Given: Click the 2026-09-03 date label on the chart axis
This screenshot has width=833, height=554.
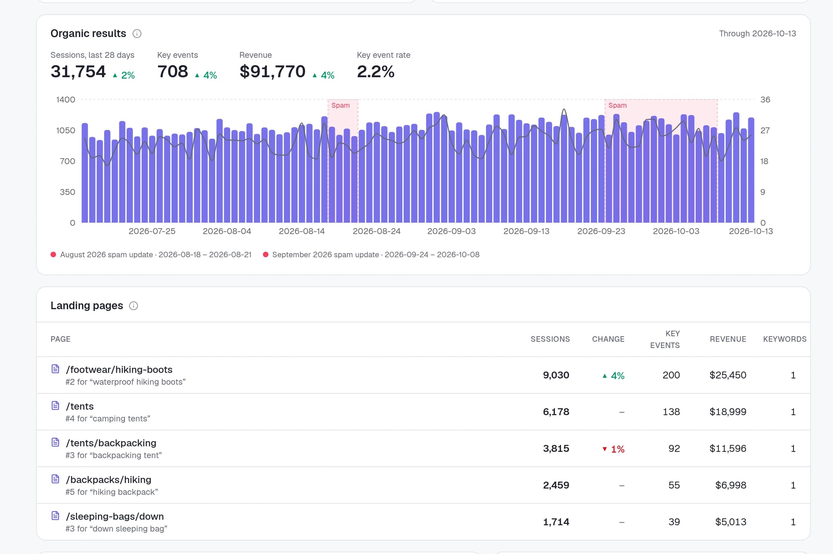Looking at the screenshot, I should click(451, 231).
